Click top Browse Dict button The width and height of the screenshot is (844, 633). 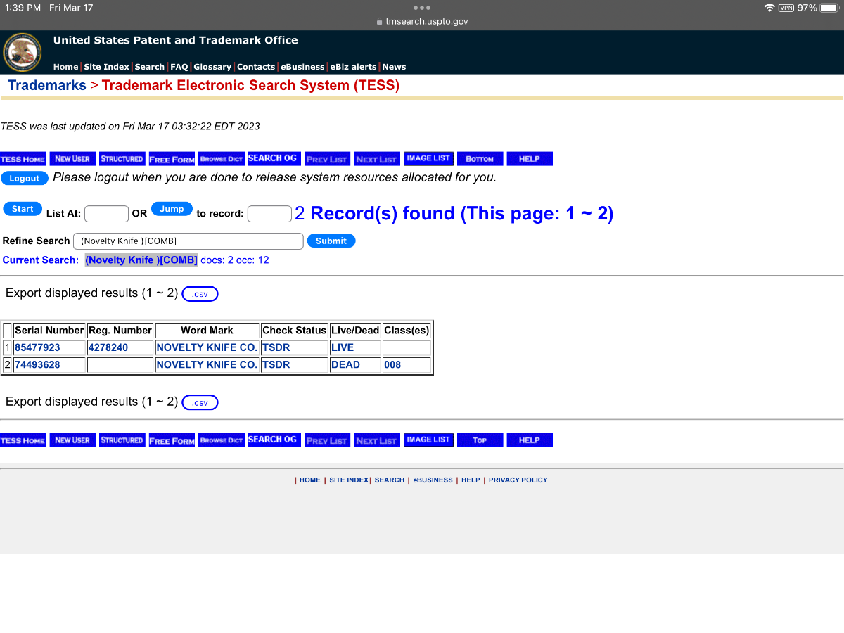pos(222,159)
